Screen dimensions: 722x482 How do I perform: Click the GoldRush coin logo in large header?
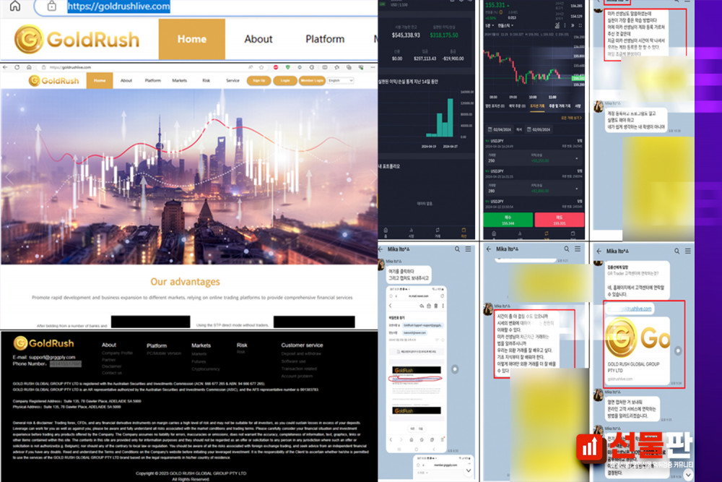tap(30, 39)
